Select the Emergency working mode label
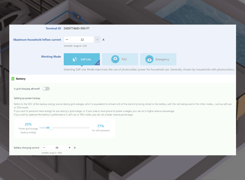This screenshot has width=245, height=180. (x=162, y=59)
